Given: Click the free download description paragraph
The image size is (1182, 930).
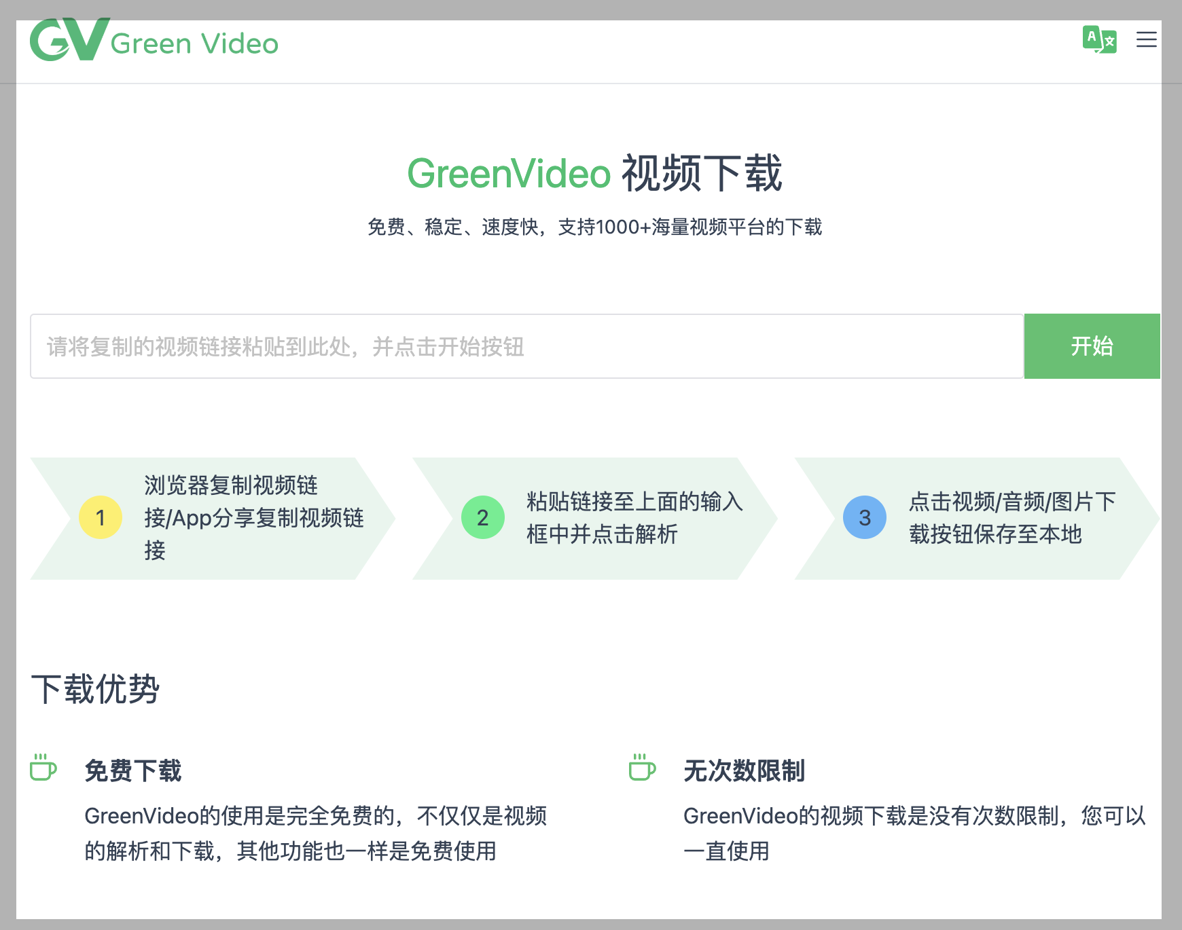Looking at the screenshot, I should pos(315,833).
